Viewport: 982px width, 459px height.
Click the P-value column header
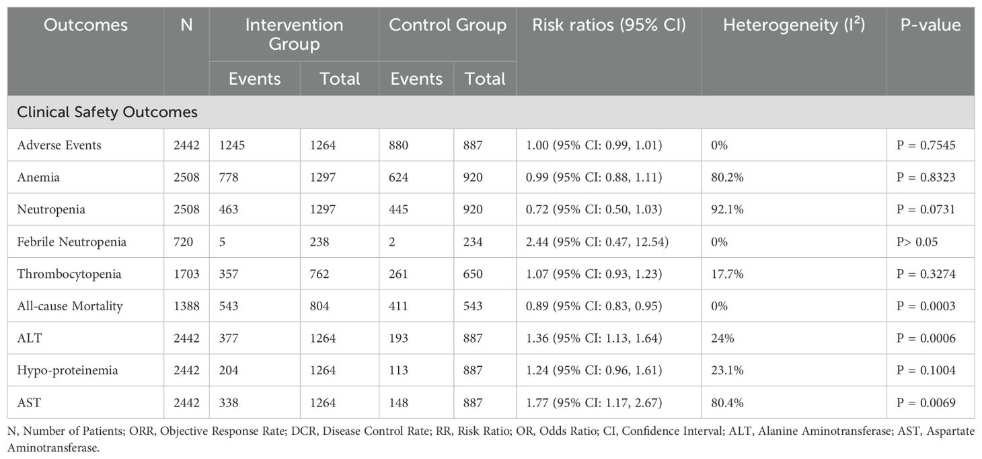pos(930,26)
